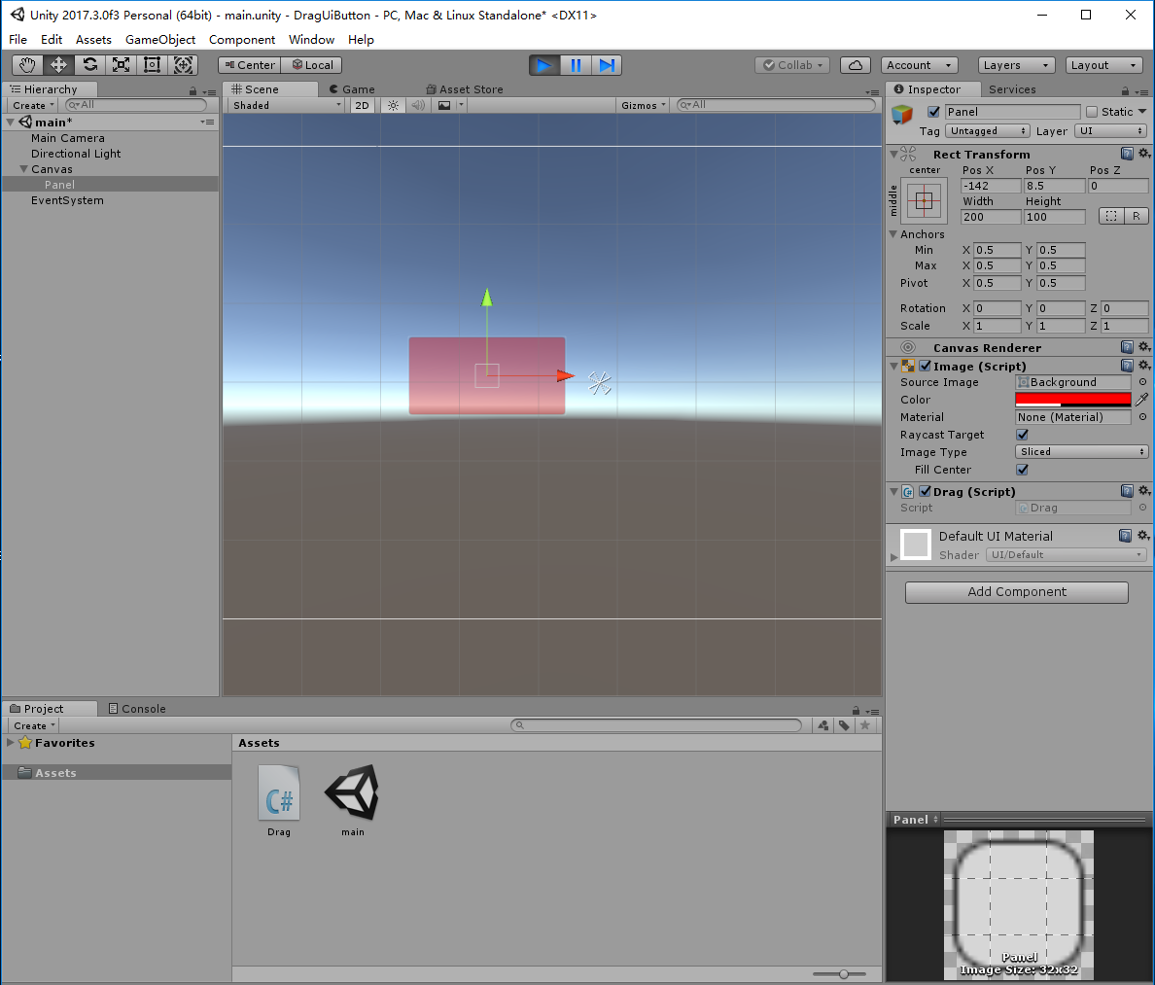Viewport: 1155px width, 985px height.
Task: Click the blueprint mode button
Action: [1111, 217]
